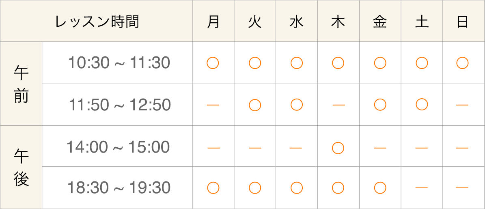Image resolution: width=485 pixels, height=209 pixels.
Task: Click the Monday 10:30 ~ 11:30 circle
Action: pos(213,63)
